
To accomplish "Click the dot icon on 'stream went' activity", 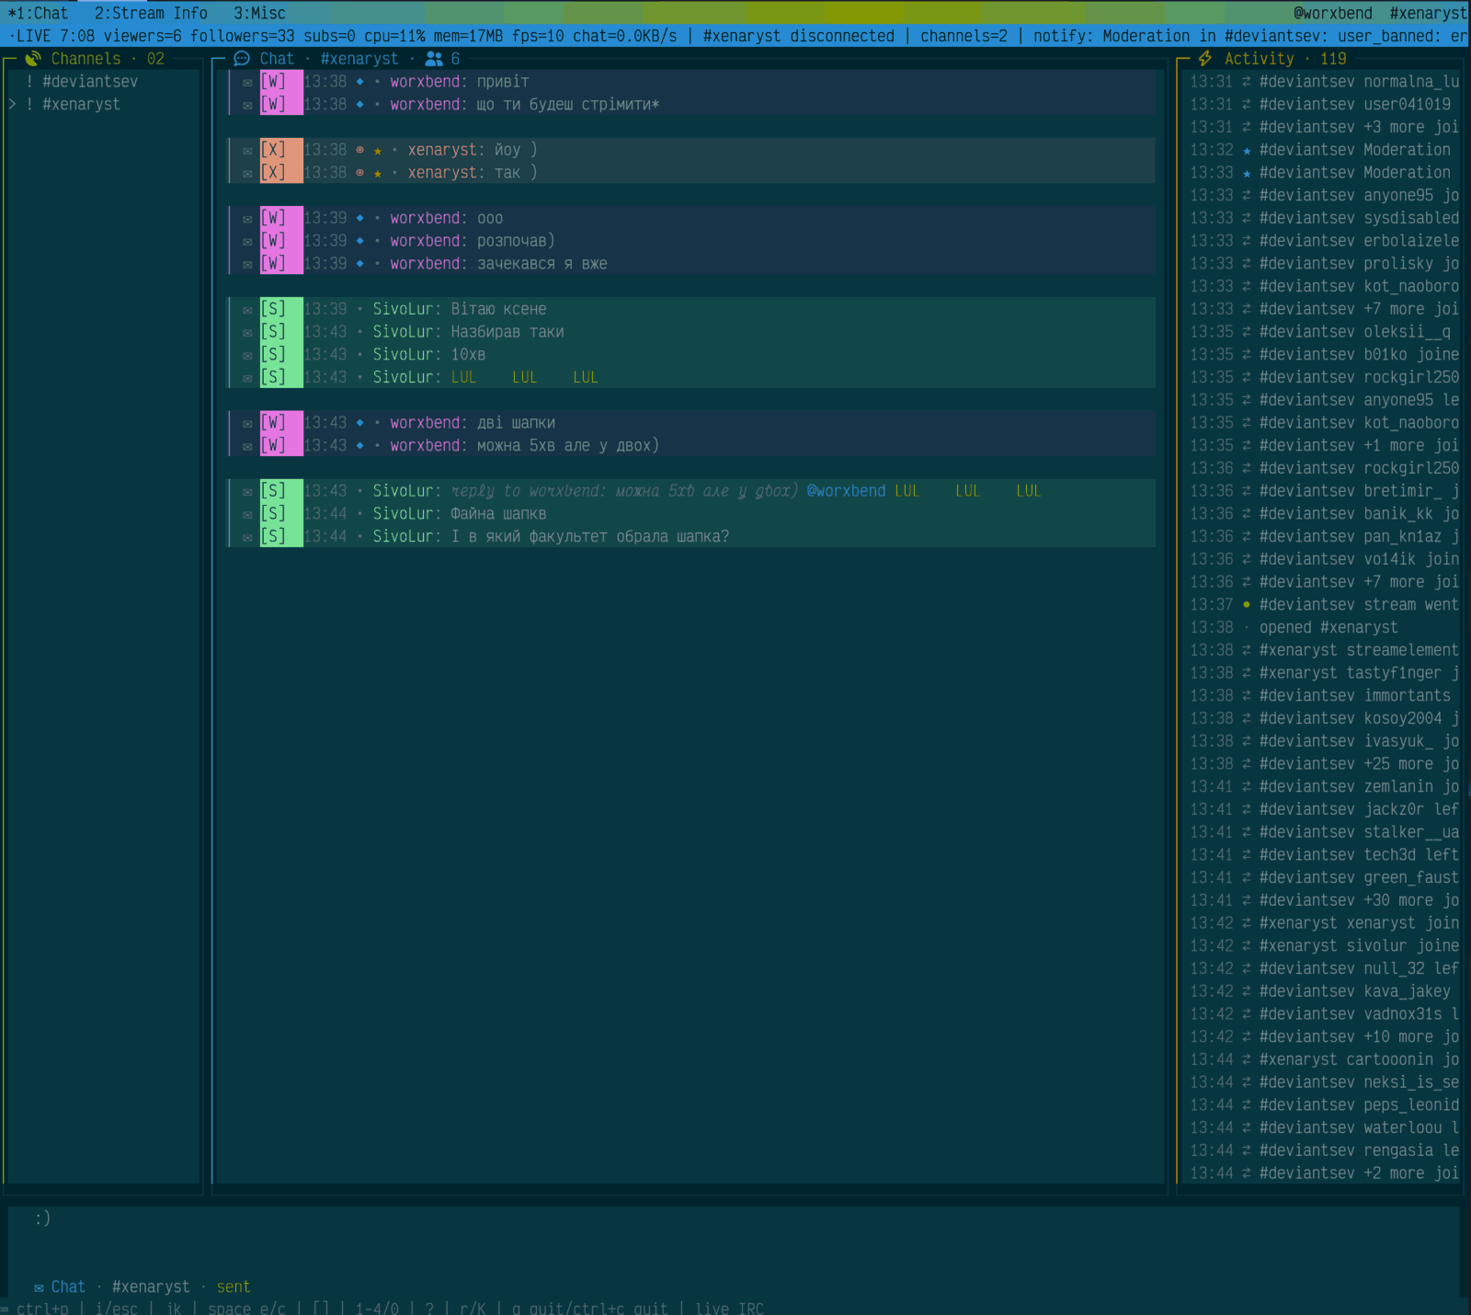I will point(1247,605).
